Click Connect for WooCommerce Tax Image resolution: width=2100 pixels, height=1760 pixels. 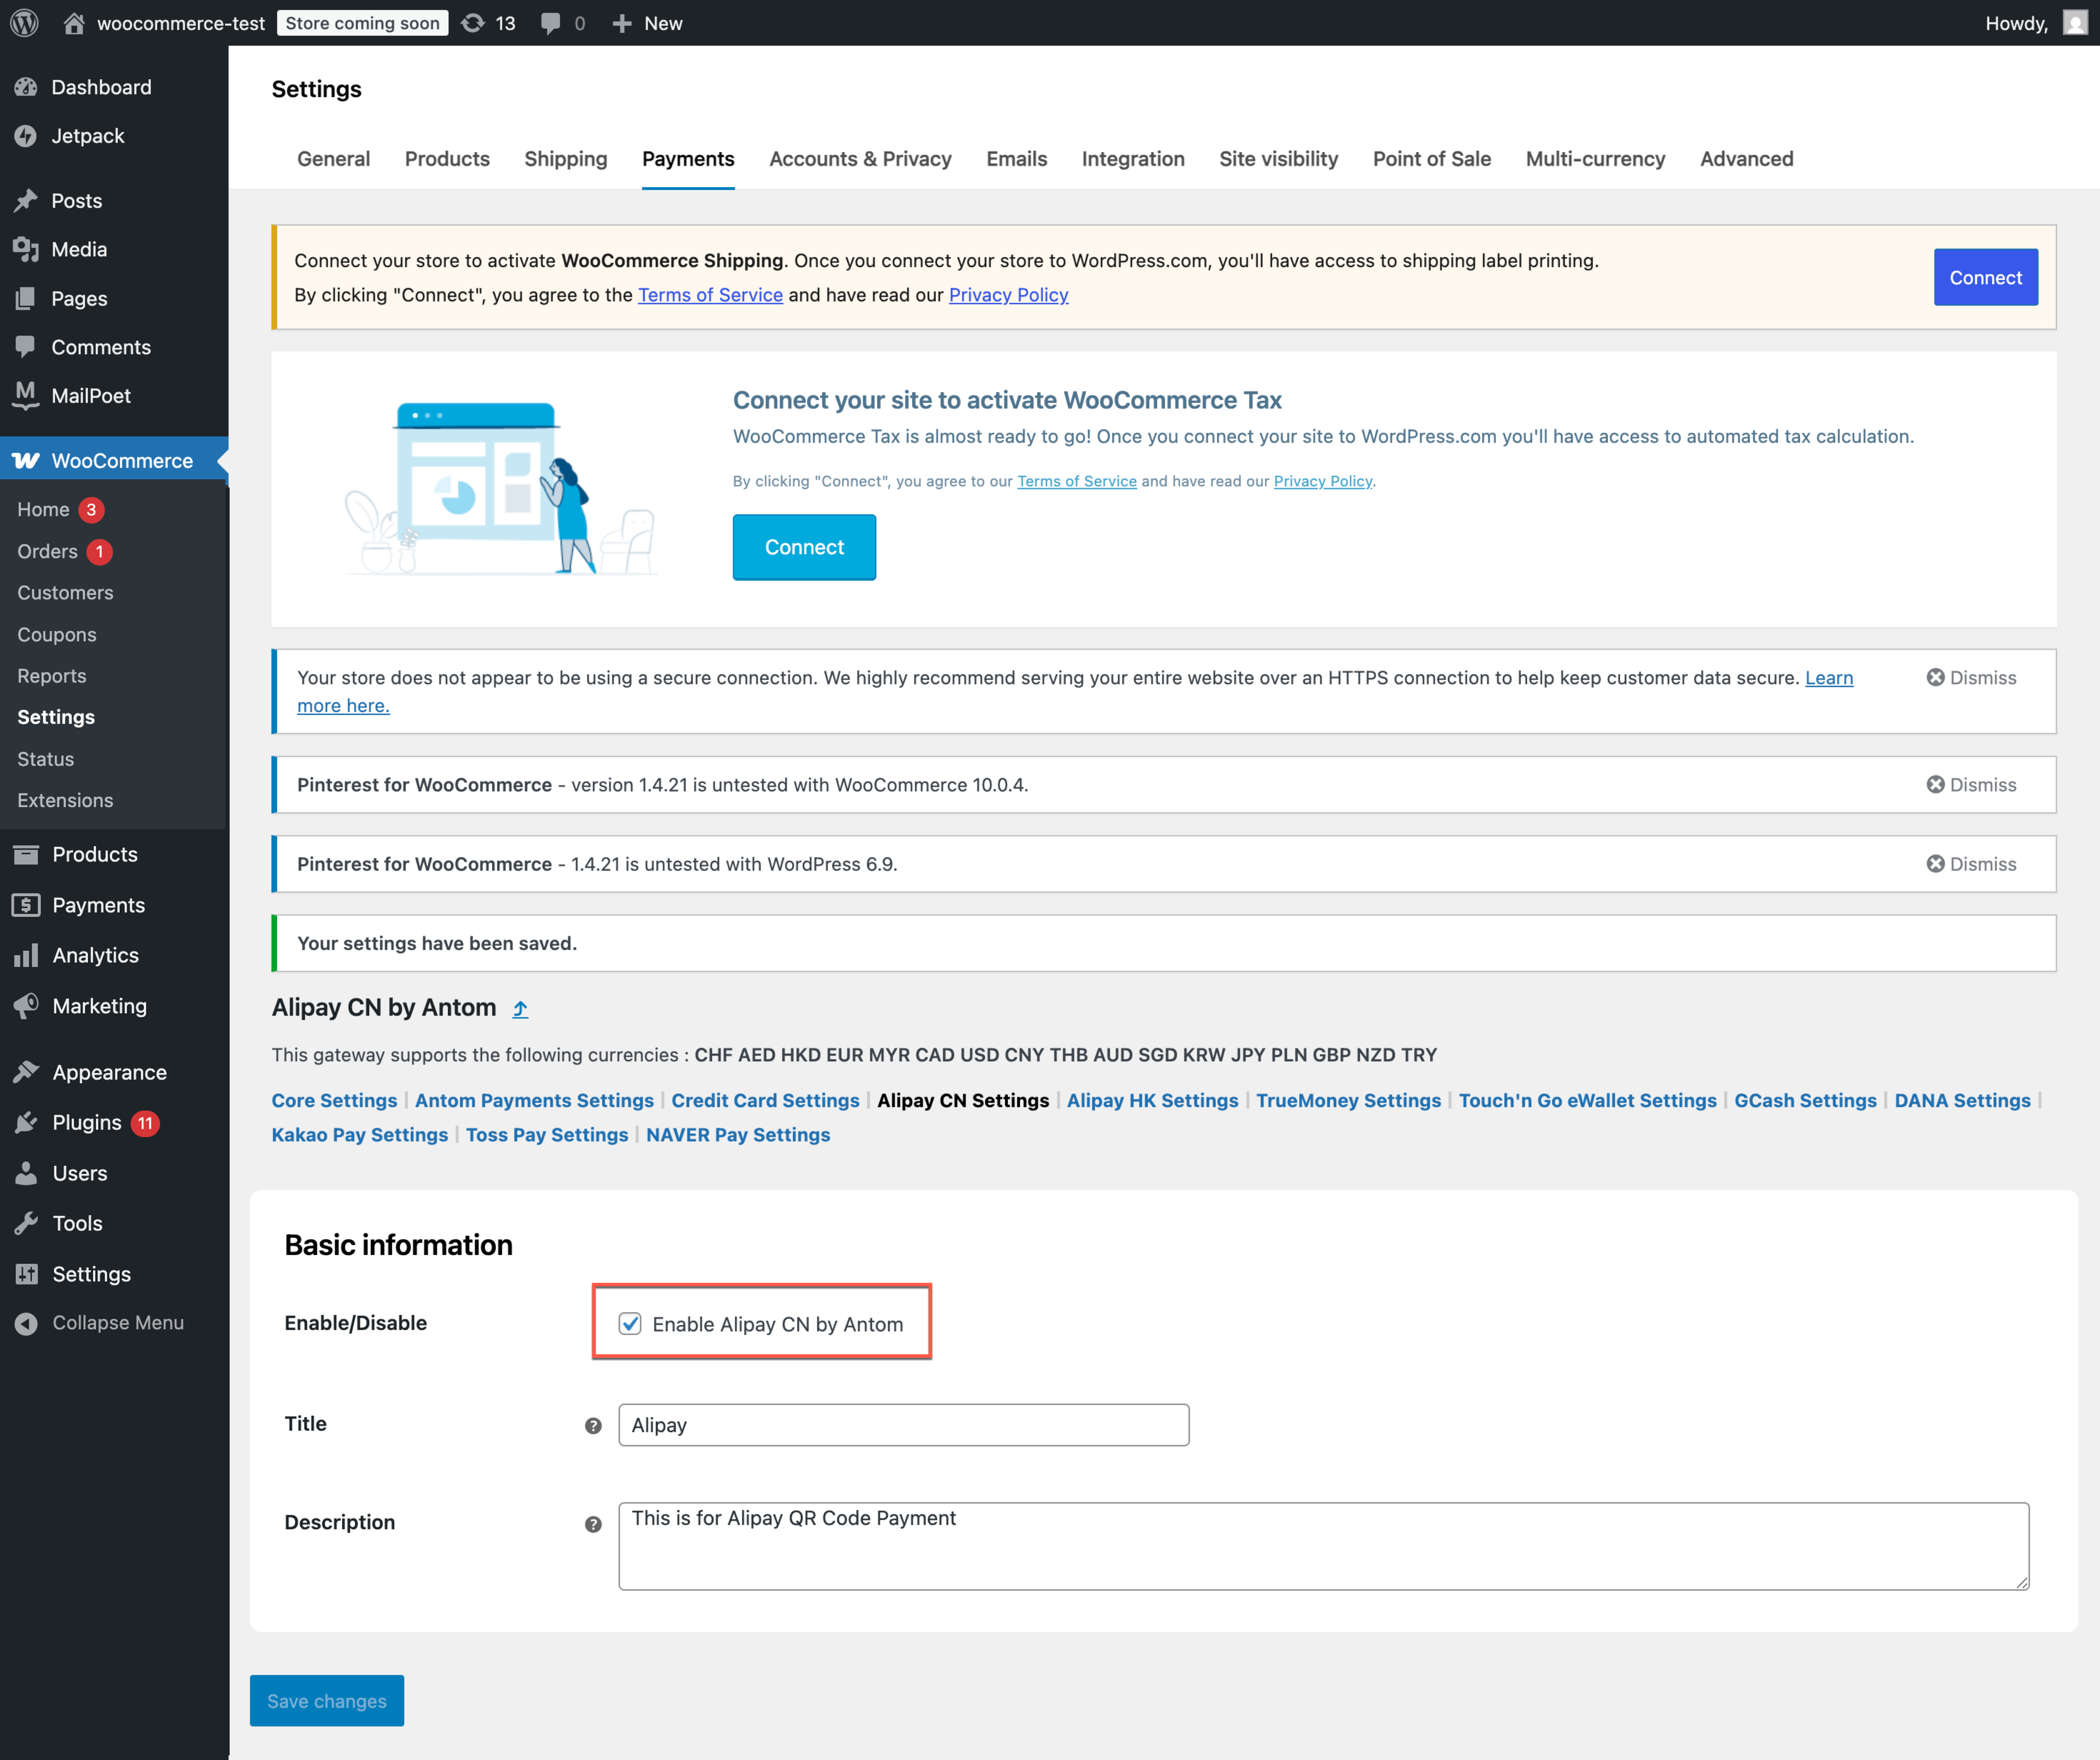click(x=804, y=547)
